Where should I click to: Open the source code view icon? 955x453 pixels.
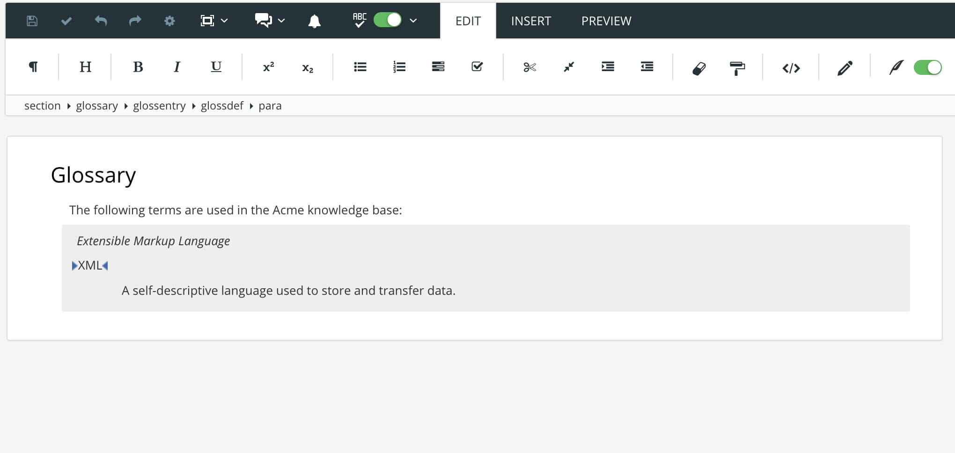[791, 68]
